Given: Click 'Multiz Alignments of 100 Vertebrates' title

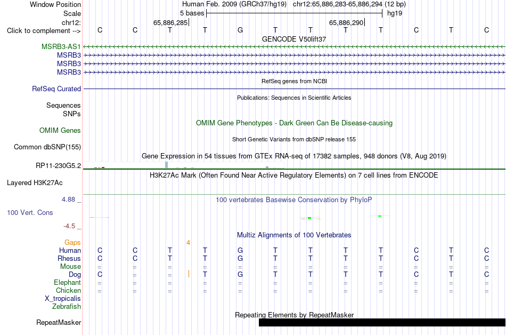Looking at the screenshot, I should (294, 235).
